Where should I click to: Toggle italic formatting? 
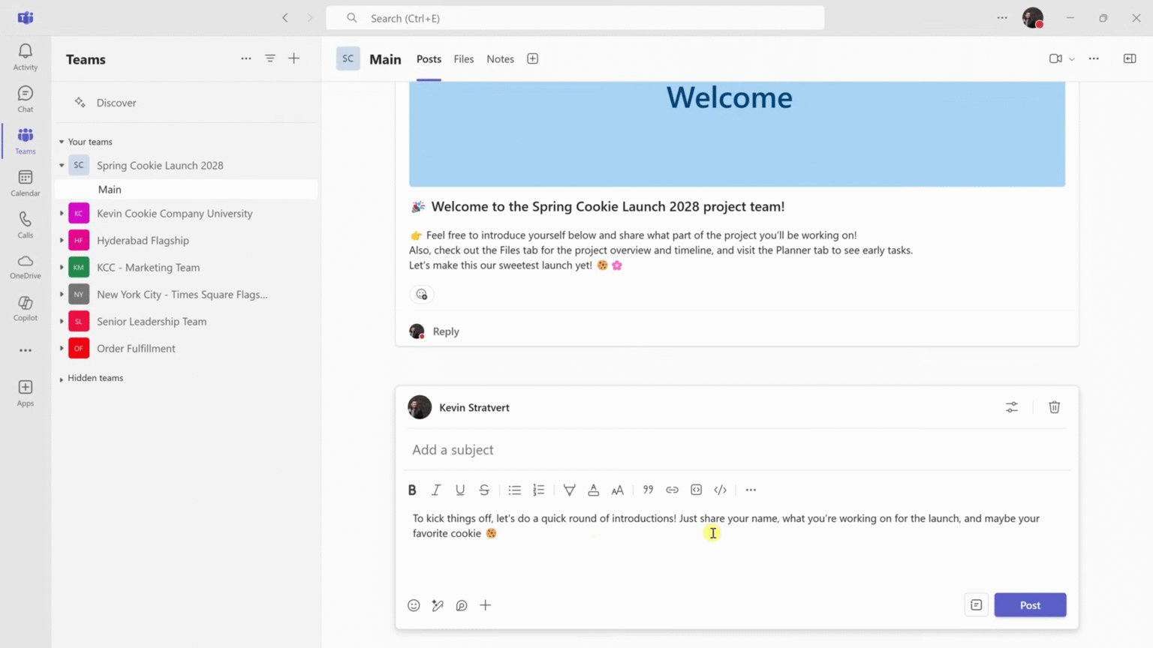tap(436, 490)
